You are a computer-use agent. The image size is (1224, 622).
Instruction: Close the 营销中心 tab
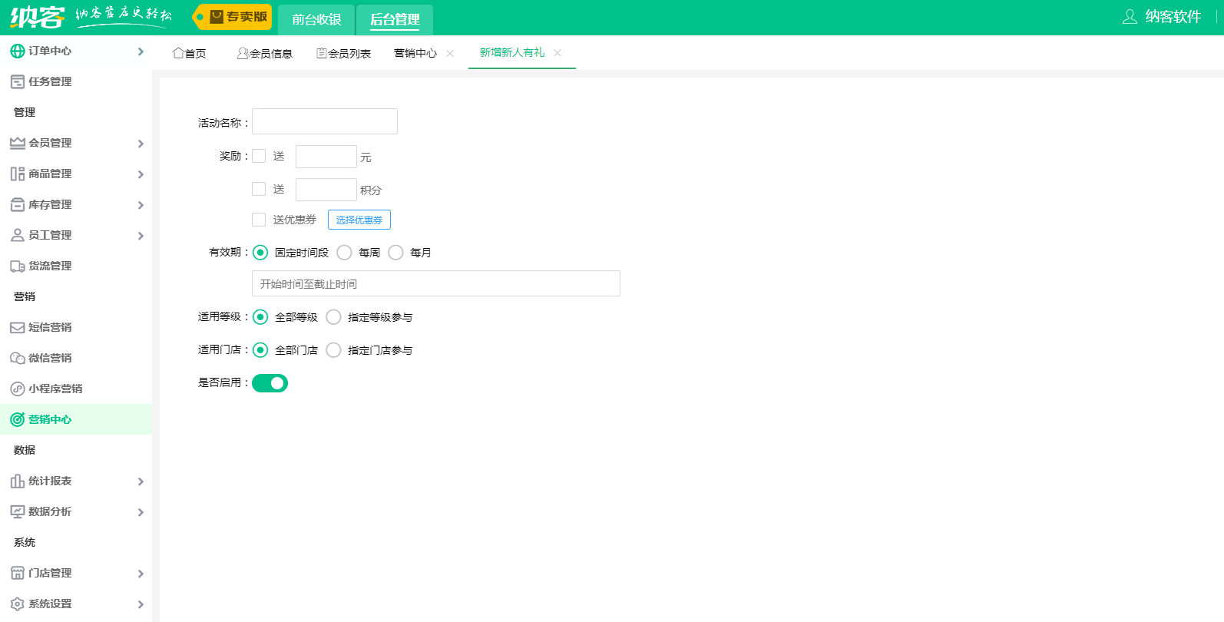click(x=450, y=53)
